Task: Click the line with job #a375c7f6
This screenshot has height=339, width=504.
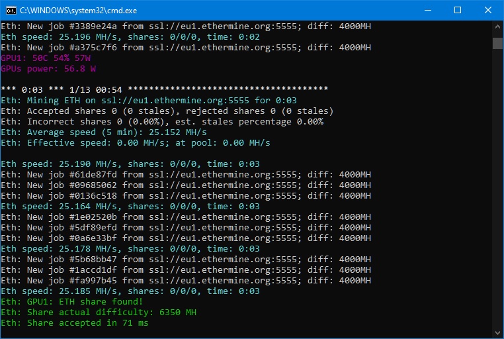Action: (186, 48)
